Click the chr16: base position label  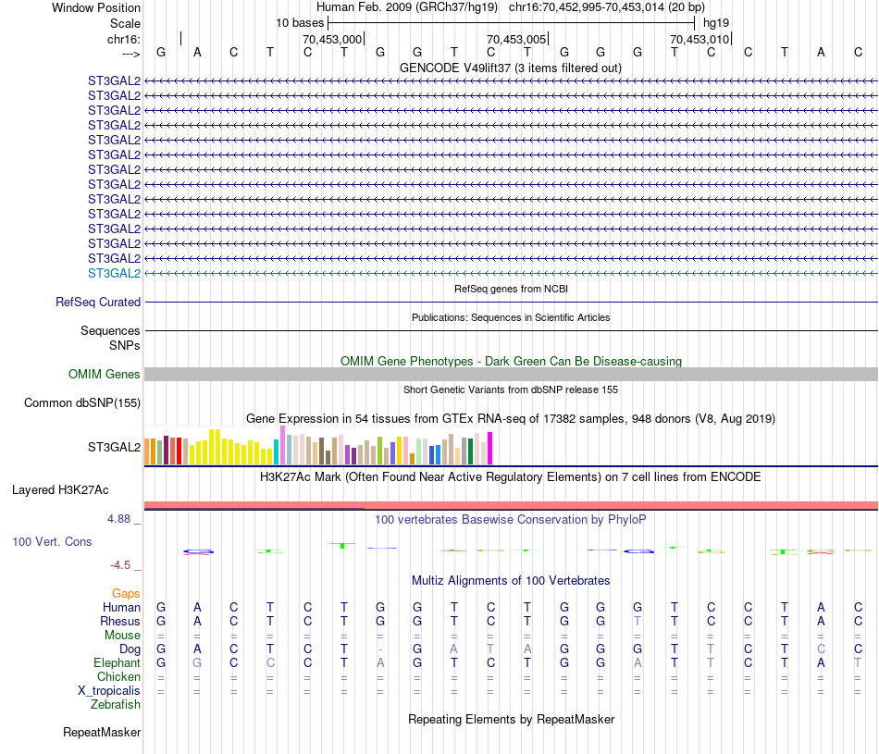tap(123, 39)
